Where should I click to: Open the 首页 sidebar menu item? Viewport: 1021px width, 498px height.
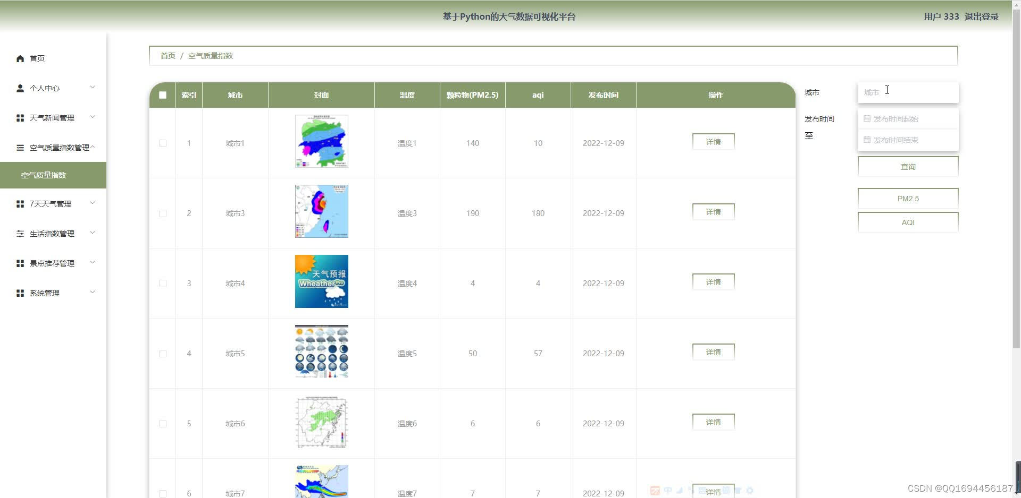click(53, 58)
